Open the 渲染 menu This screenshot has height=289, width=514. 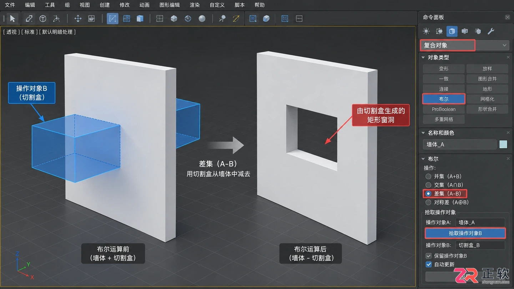[195, 5]
